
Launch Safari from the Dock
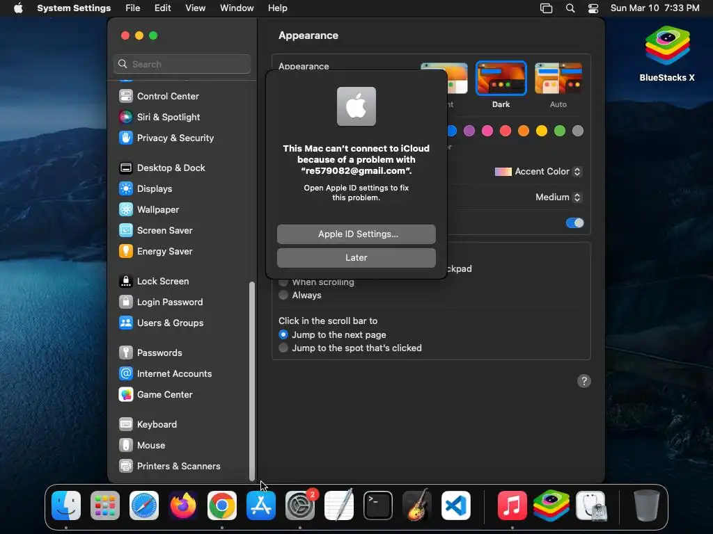coord(144,505)
